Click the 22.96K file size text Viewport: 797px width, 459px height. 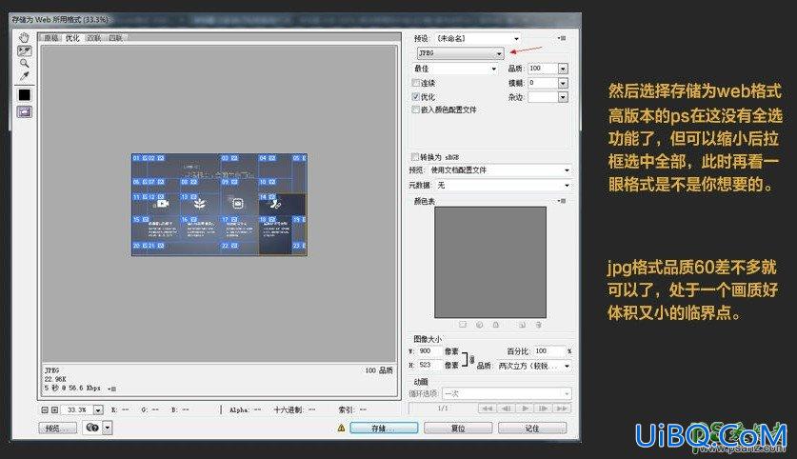55,379
